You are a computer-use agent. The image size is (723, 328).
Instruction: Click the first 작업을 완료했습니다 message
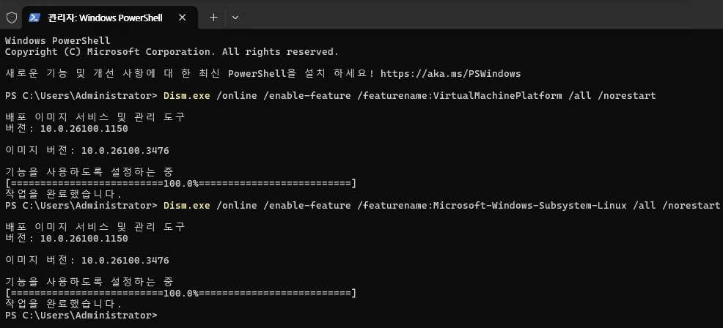tap(64, 195)
